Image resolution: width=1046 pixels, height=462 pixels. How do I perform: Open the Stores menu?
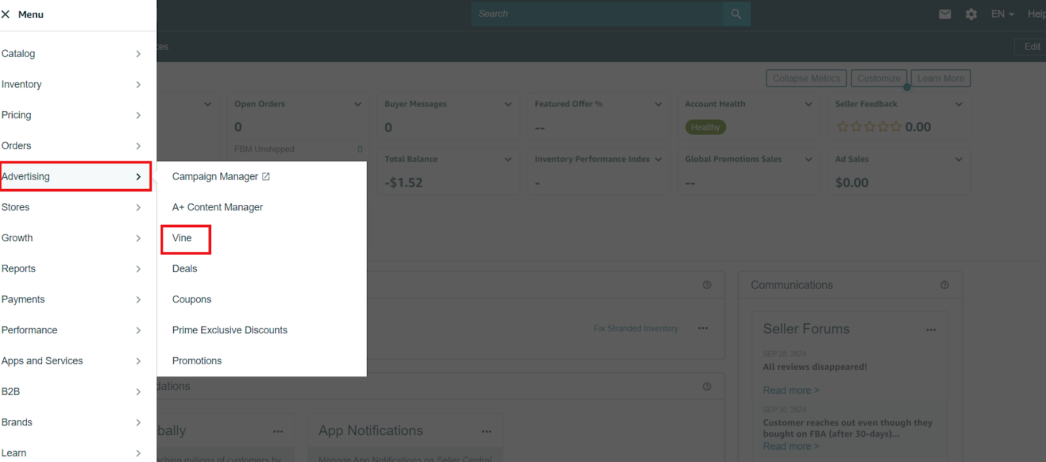tap(72, 207)
